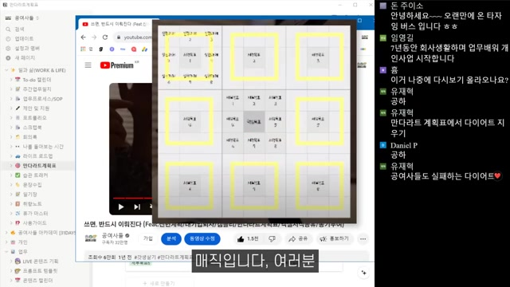The width and height of the screenshot is (510, 287).
Task: Open the browser apps grid bookmark
Action: pos(83,49)
